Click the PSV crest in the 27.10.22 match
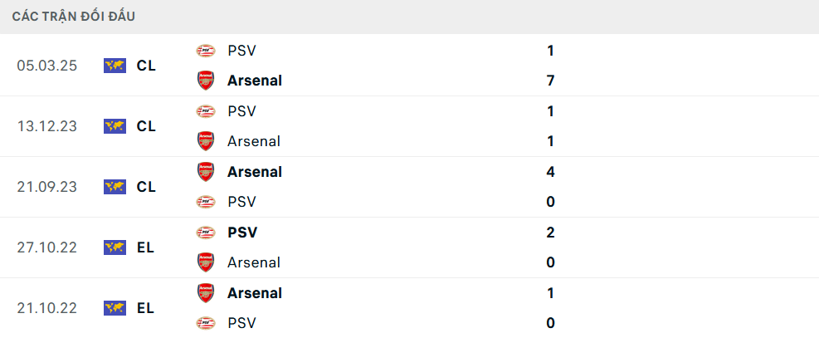Image resolution: width=819 pixels, height=338 pixels. tap(205, 233)
